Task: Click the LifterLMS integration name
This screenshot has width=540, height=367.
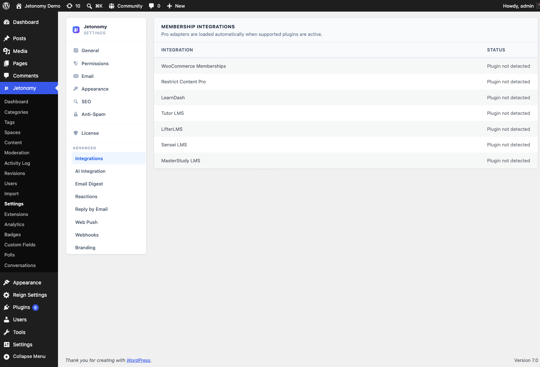Action: pyautogui.click(x=172, y=129)
